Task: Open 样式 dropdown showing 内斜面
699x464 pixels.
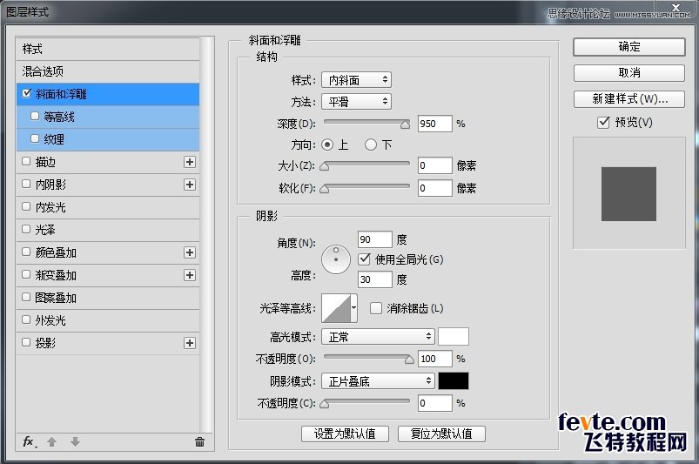Action: 356,80
